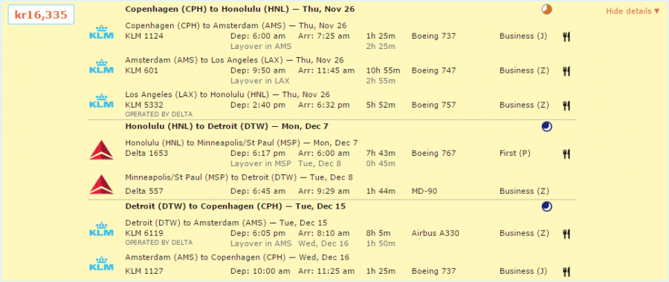
Task: Click meal icon on Boeing 747 flight row
Action: click(566, 71)
